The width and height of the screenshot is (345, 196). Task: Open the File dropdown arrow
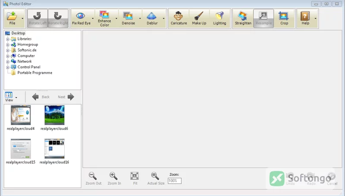[22, 18]
